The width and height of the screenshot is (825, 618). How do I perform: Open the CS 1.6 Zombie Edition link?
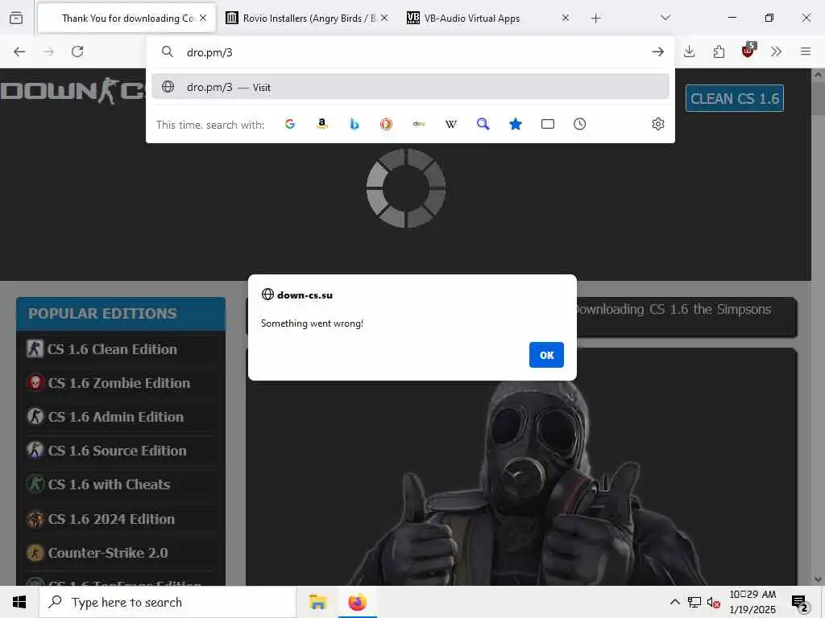click(x=119, y=383)
